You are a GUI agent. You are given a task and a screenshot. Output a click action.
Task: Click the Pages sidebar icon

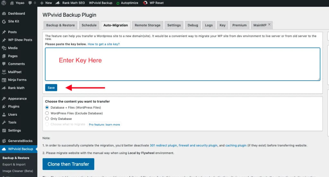(4, 56)
